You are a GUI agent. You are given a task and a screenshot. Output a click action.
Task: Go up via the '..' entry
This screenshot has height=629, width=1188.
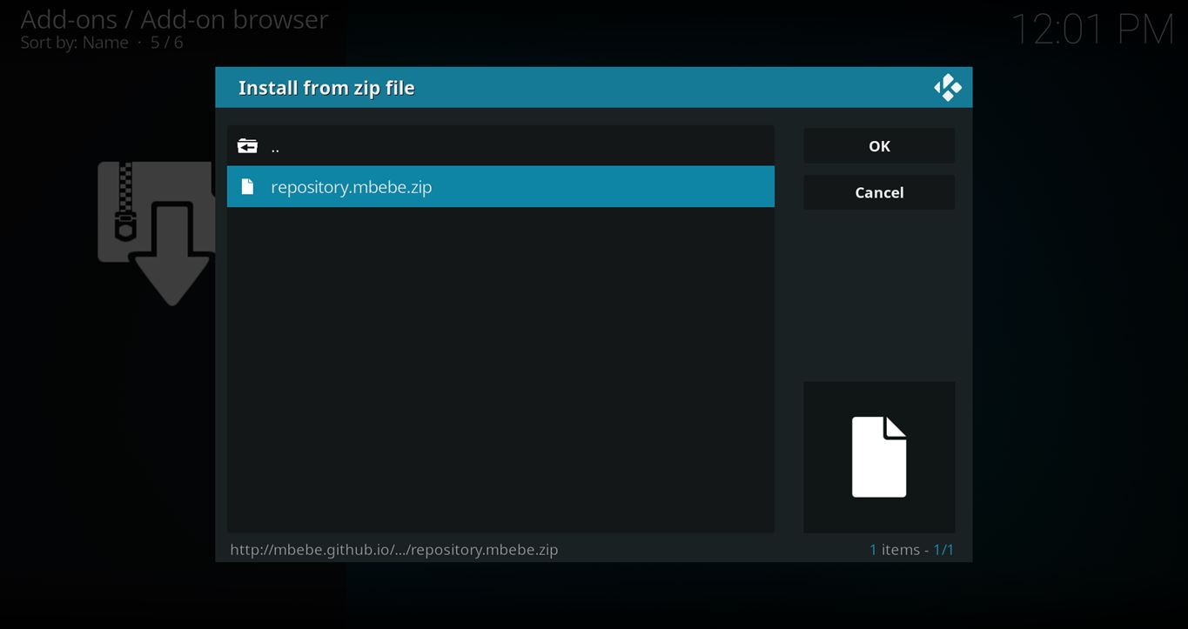(x=275, y=147)
